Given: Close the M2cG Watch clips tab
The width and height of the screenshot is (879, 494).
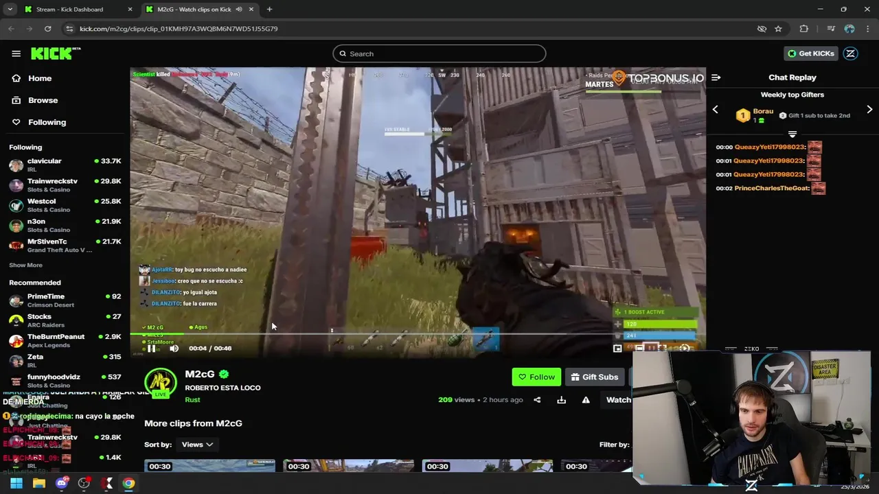Looking at the screenshot, I should (x=251, y=10).
